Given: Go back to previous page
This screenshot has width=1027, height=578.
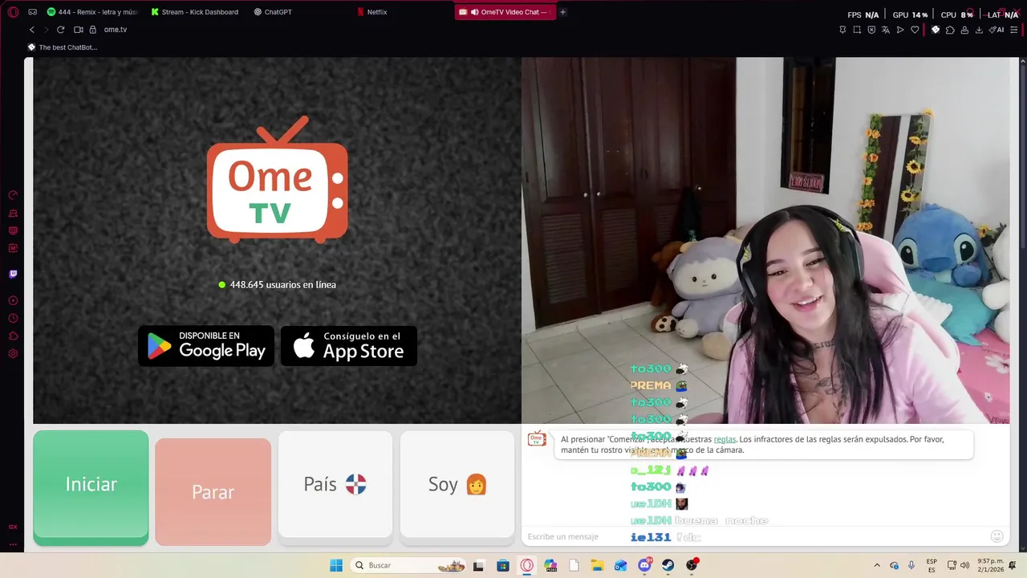Looking at the screenshot, I should pyautogui.click(x=32, y=30).
